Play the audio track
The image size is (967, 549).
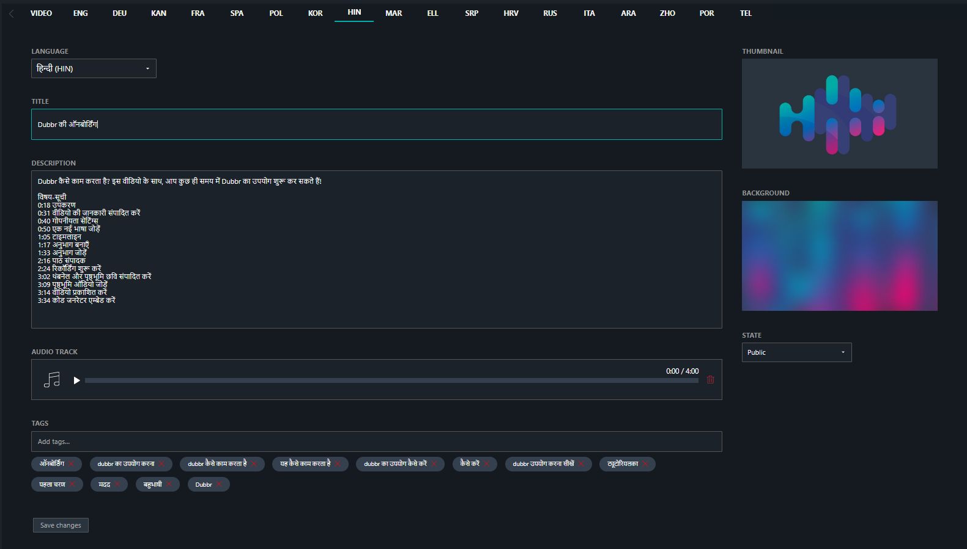pos(76,380)
